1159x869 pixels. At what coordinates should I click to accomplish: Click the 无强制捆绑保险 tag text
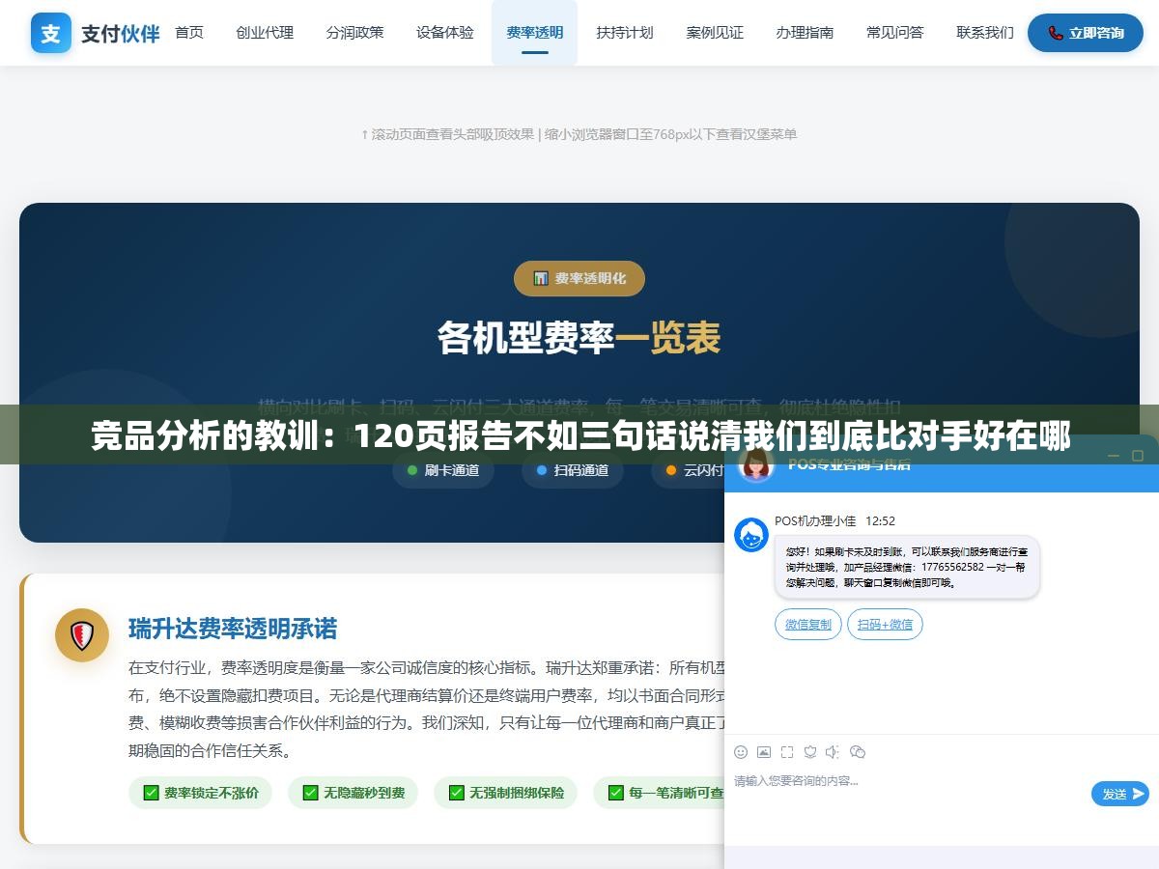point(517,793)
